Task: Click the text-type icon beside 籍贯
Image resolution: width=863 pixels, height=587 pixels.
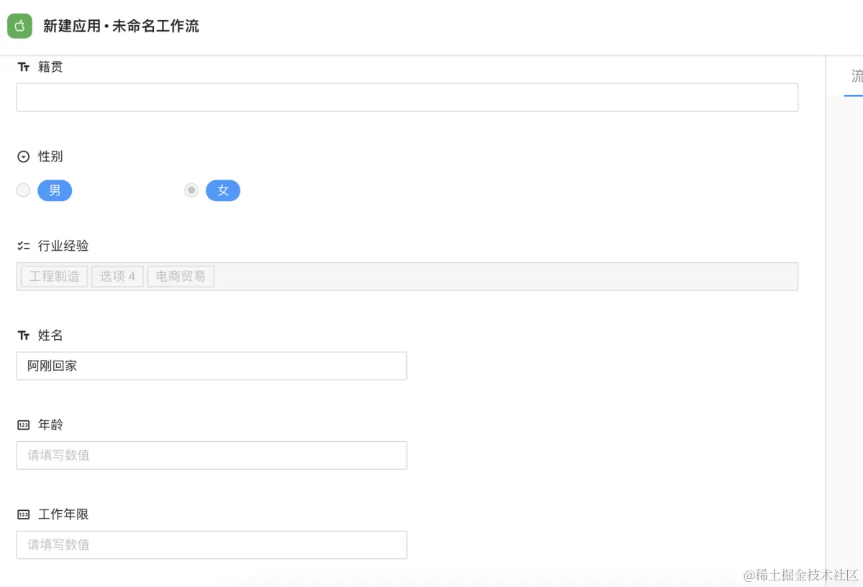Action: pyautogui.click(x=24, y=67)
